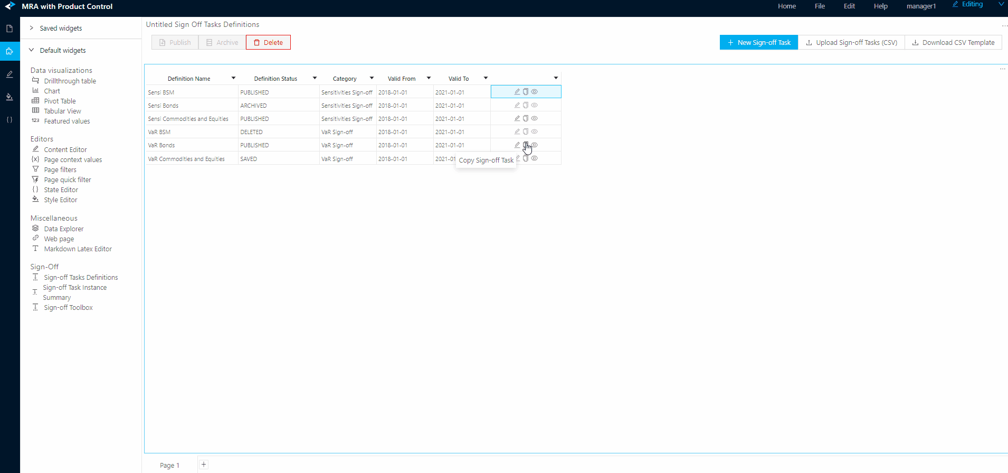Viewport: 1008px width, 473px height.
Task: Copy the Sensi Commodities and Equities task
Action: coord(526,118)
